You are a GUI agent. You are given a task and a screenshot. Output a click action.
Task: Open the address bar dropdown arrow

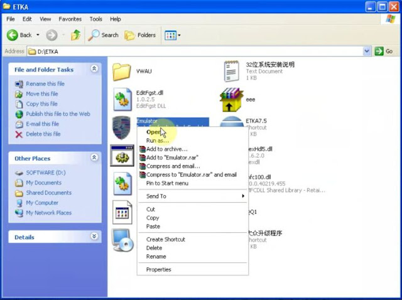(x=367, y=51)
